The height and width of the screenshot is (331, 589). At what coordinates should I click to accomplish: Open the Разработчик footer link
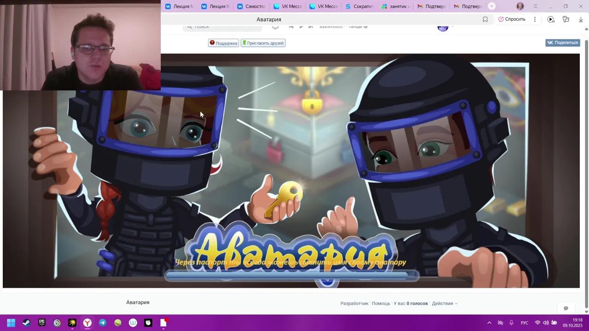pyautogui.click(x=354, y=303)
